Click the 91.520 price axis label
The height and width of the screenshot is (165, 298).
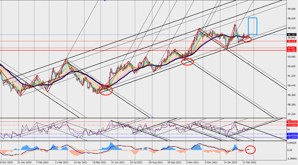[291, 76]
